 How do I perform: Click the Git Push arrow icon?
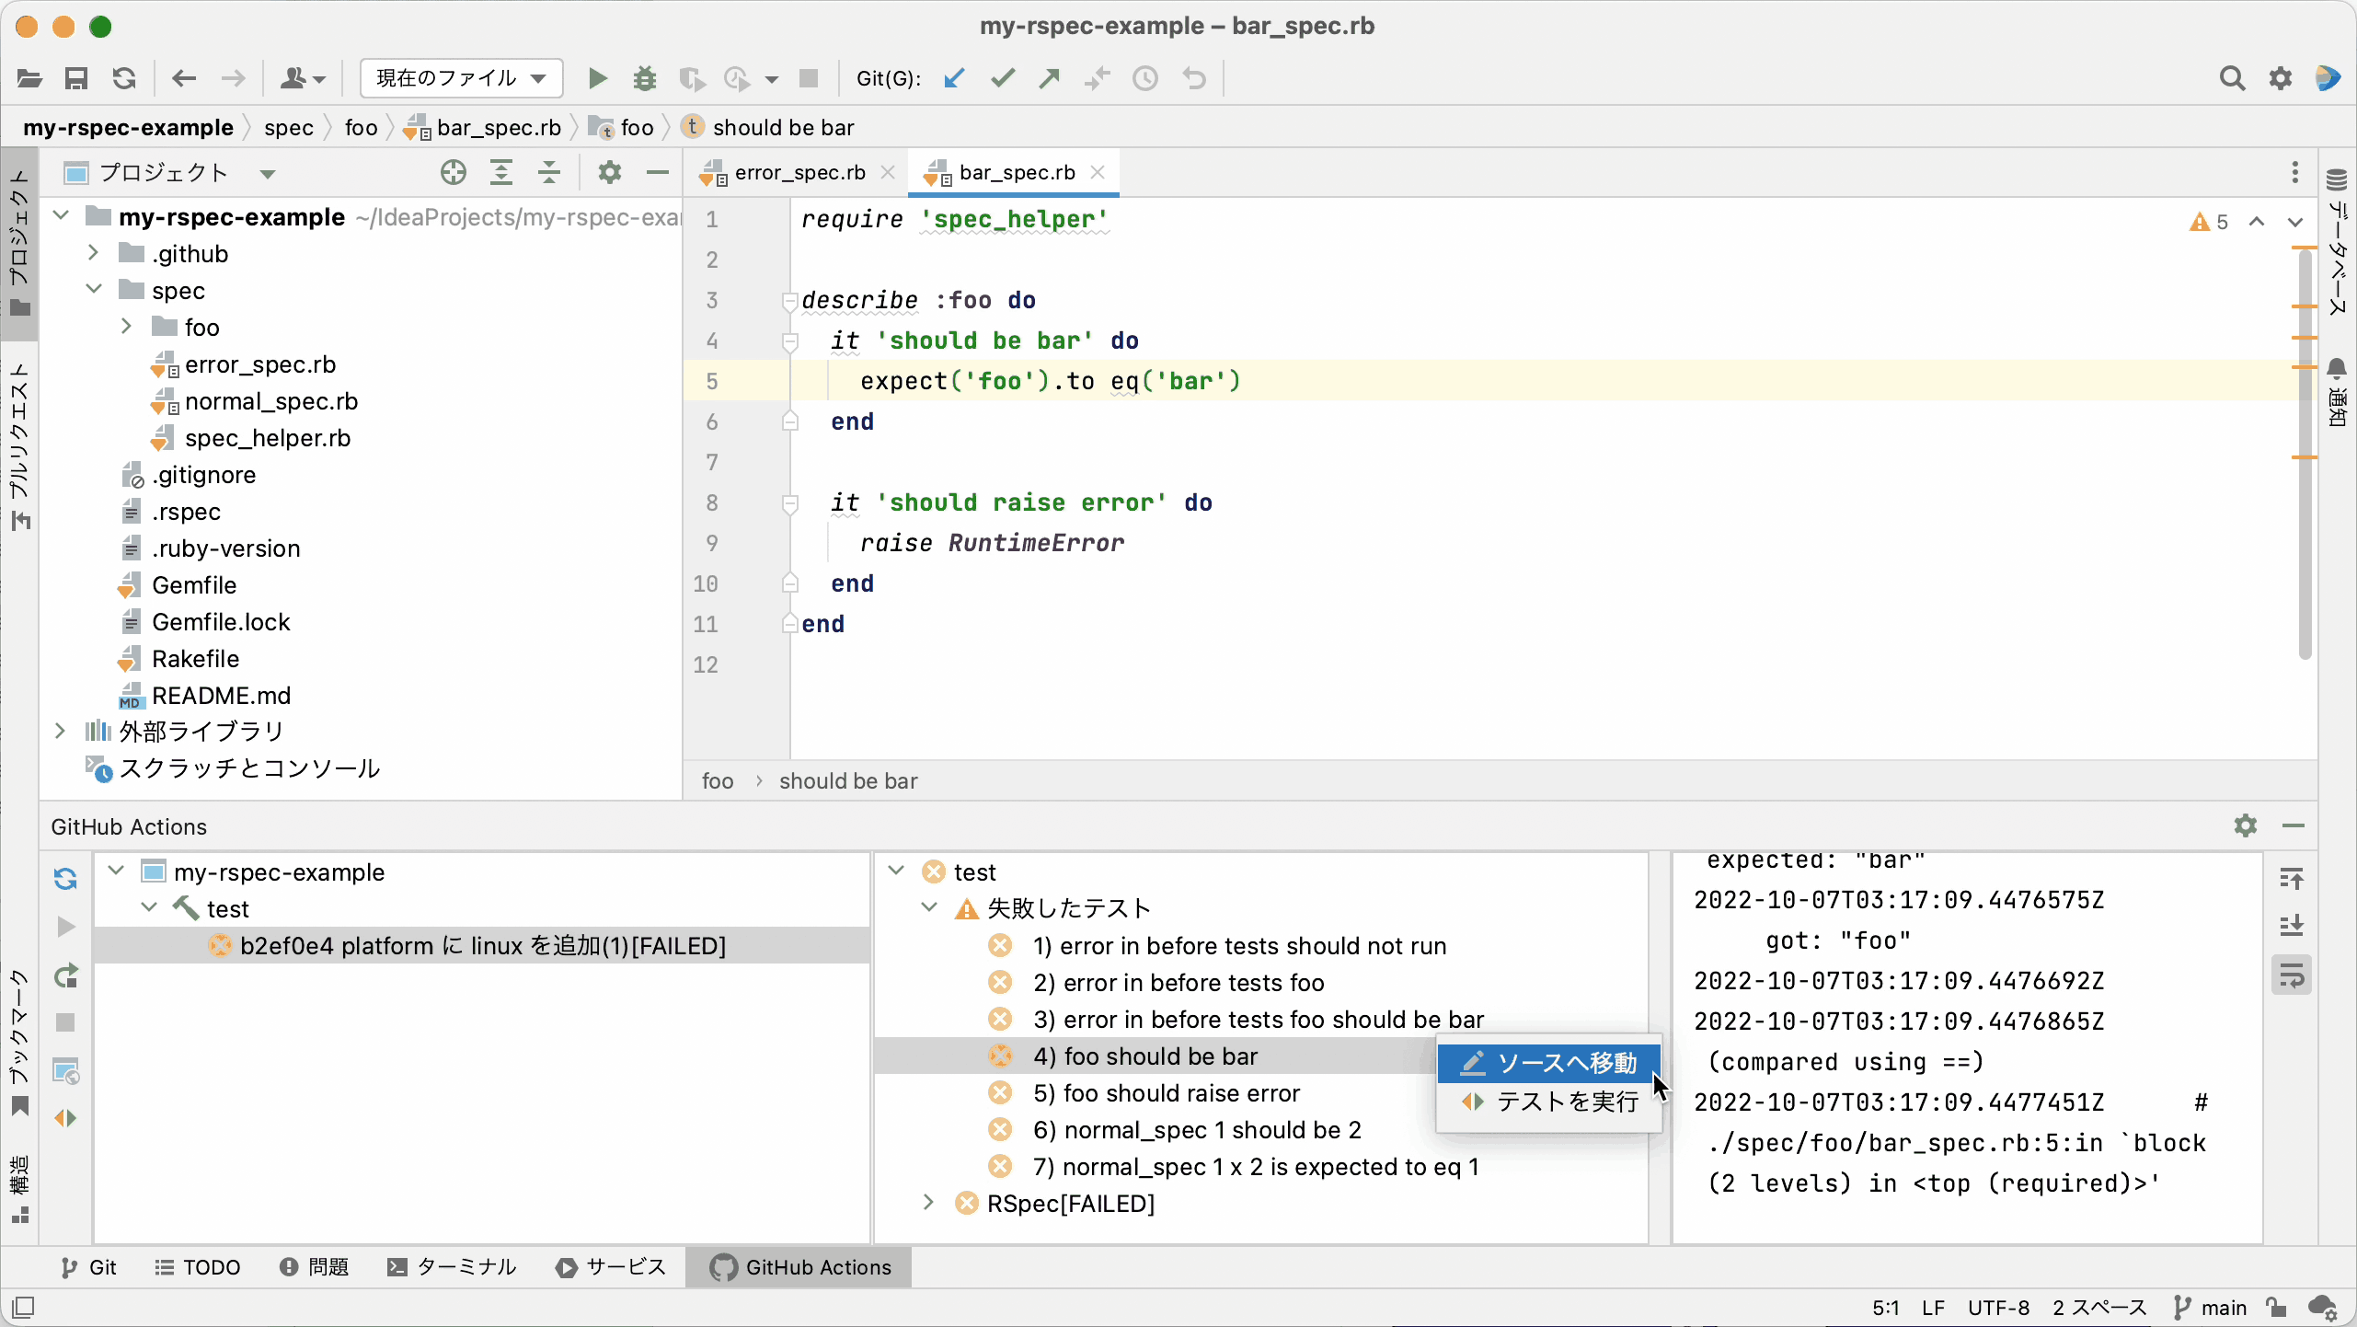coord(1050,78)
